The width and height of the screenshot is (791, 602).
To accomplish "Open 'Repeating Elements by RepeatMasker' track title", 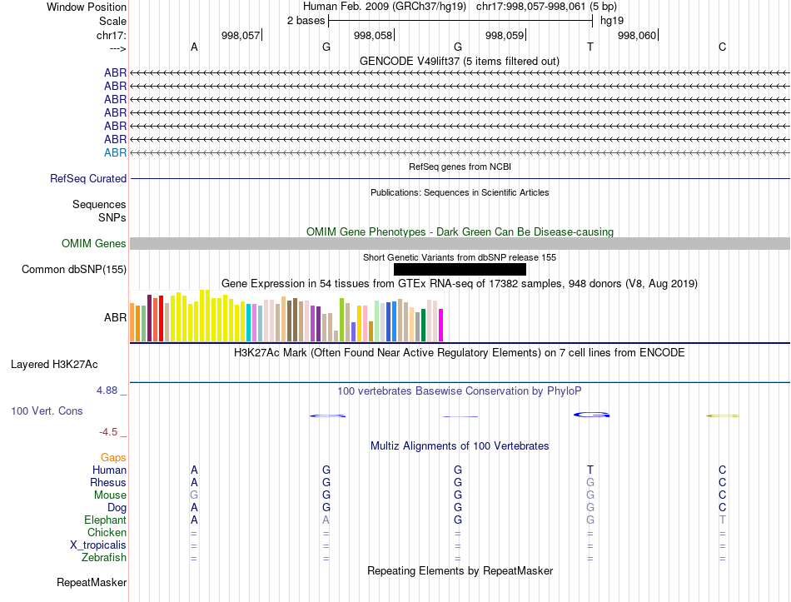I will pyautogui.click(x=460, y=570).
